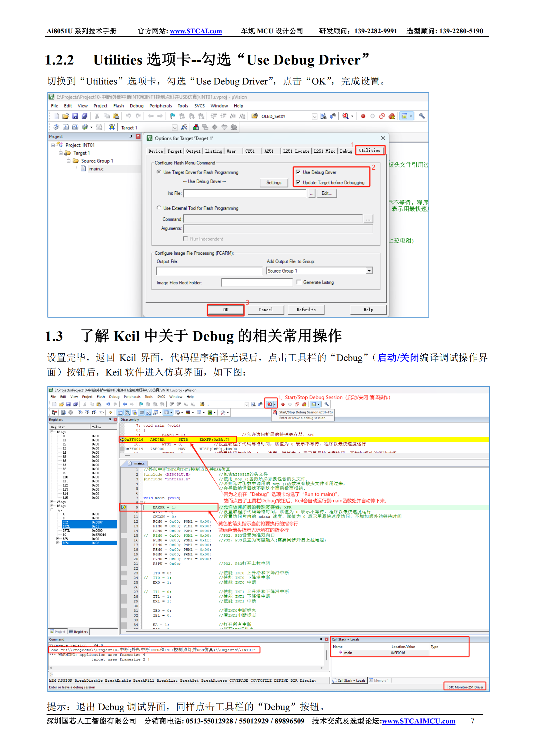Click the RST reset CPU icon
Image resolution: width=537 pixels, height=751 pixels.
[54, 412]
